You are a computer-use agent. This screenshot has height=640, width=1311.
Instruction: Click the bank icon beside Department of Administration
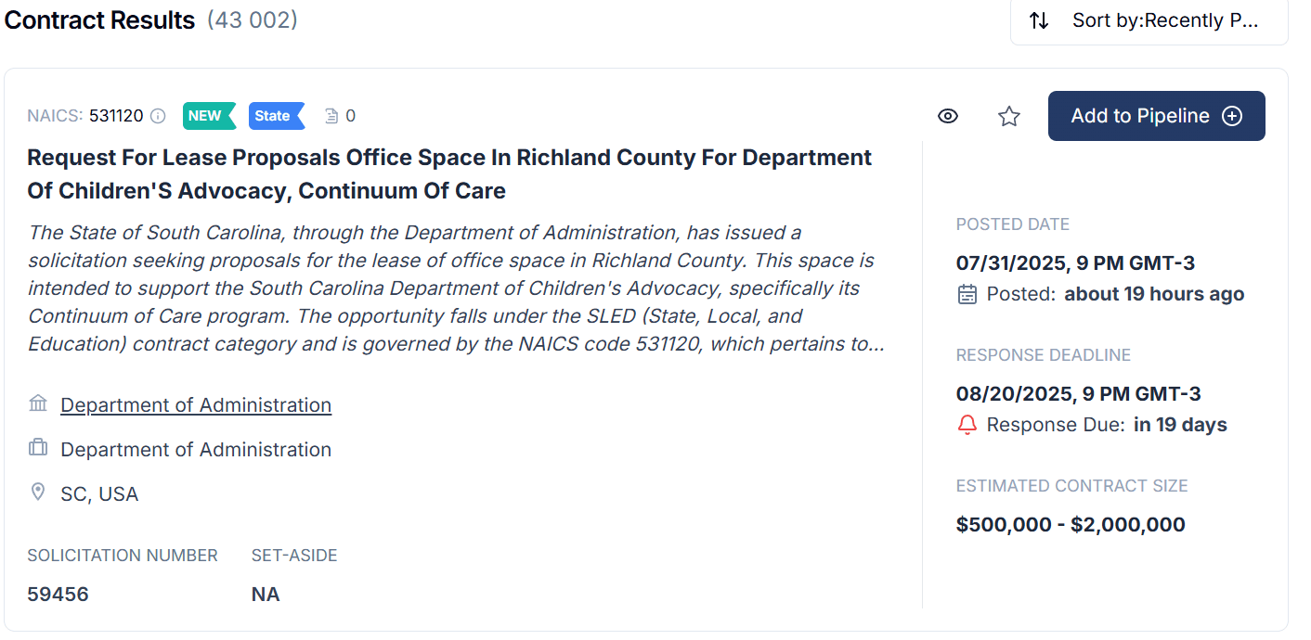click(38, 403)
